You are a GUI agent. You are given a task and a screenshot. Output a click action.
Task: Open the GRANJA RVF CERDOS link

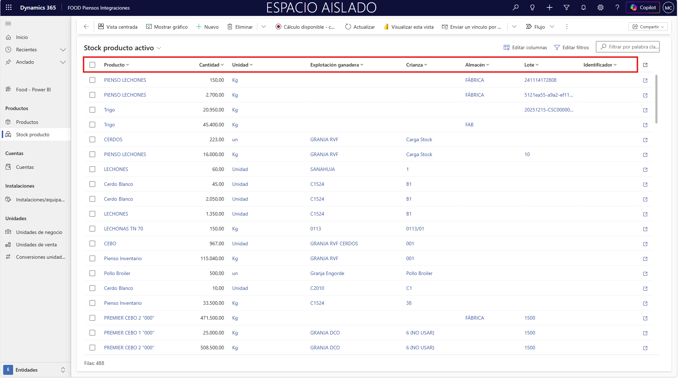coord(334,244)
